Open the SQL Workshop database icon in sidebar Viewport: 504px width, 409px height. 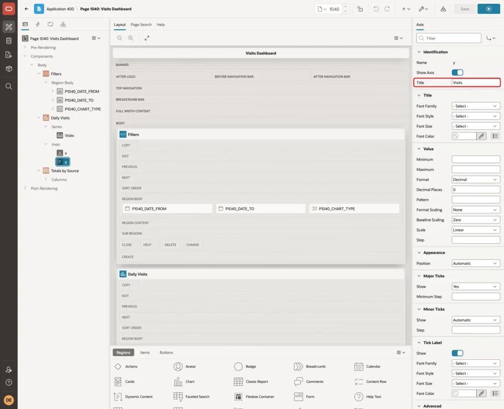(9, 41)
